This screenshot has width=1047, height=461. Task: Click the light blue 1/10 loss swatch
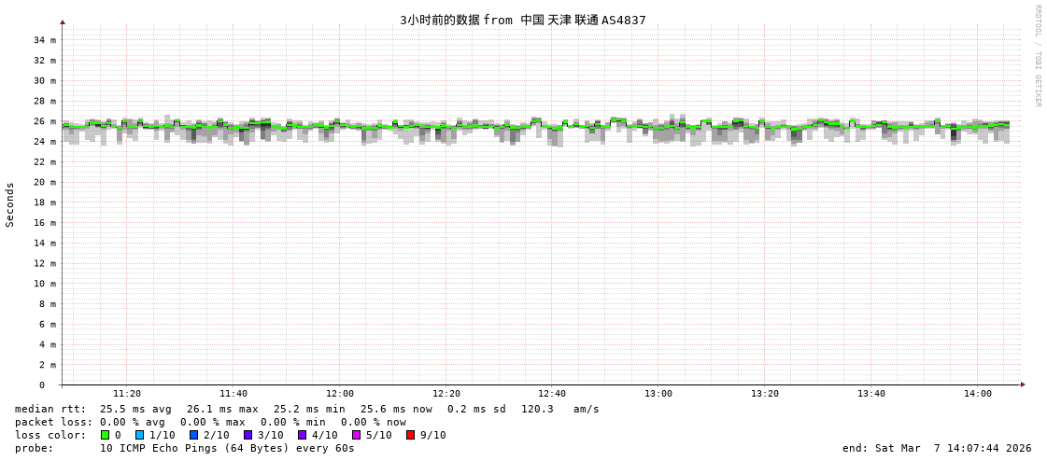click(140, 435)
